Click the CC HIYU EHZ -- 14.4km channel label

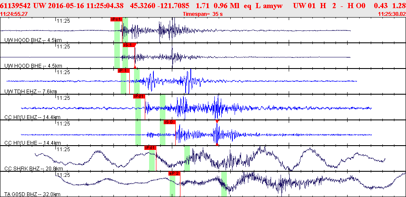click(x=33, y=117)
